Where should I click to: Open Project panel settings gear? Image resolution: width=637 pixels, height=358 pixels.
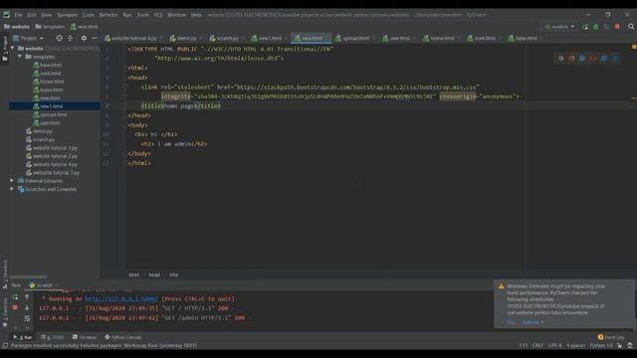[x=84, y=38]
